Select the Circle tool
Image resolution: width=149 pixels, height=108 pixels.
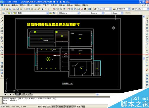tap(2, 37)
